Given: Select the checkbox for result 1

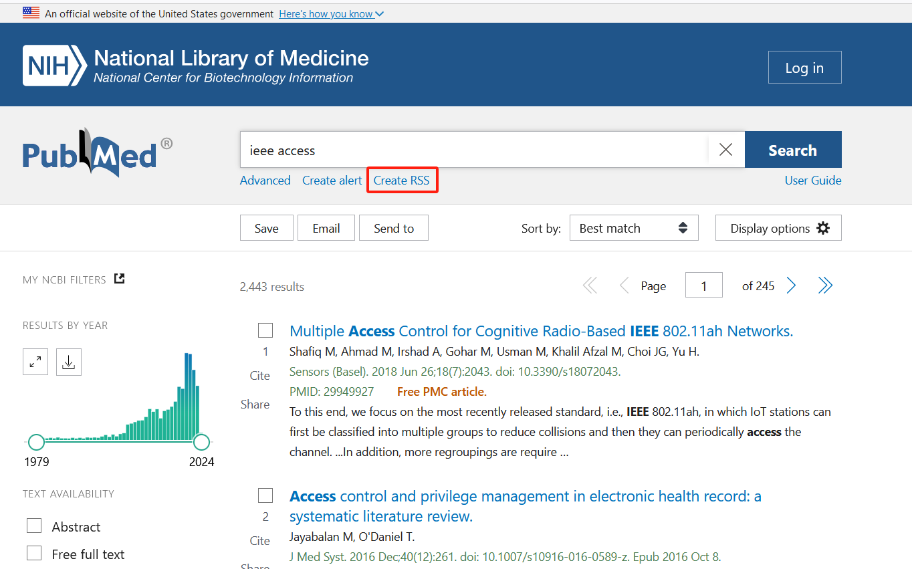Looking at the screenshot, I should [265, 330].
